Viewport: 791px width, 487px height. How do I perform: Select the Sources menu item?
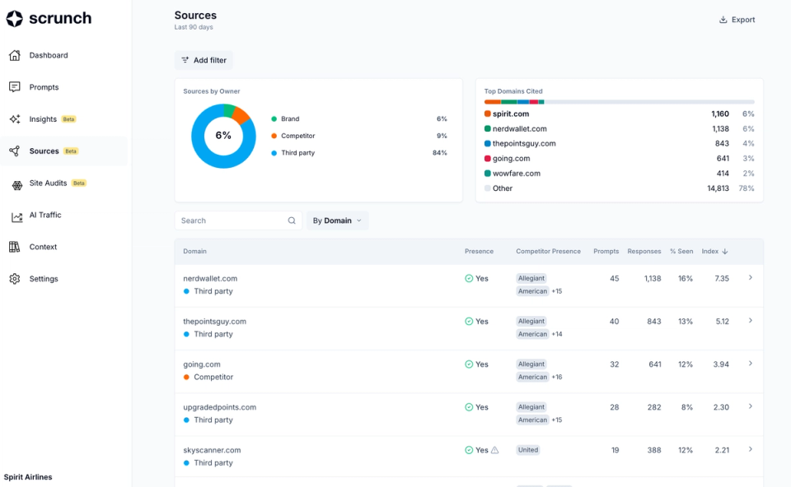click(x=44, y=151)
